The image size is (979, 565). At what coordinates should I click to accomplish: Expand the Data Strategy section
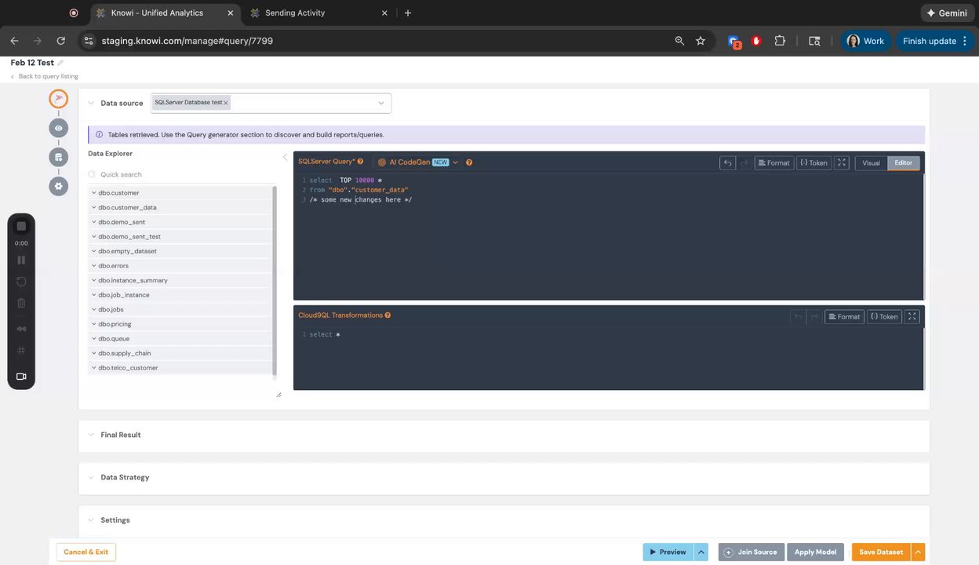[x=91, y=477]
